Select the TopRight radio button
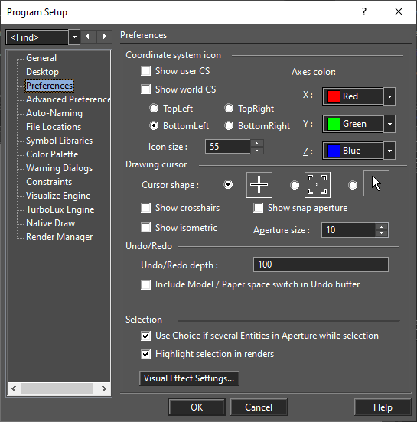 click(x=229, y=109)
